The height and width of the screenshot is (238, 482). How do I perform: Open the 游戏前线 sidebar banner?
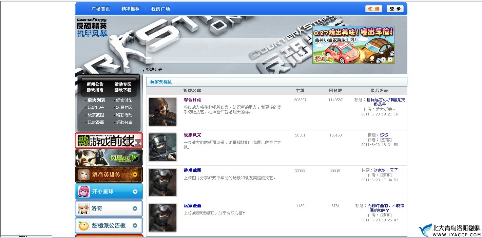(109, 141)
